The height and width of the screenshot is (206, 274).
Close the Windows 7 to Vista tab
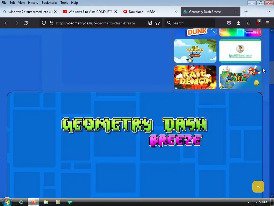click(x=116, y=12)
